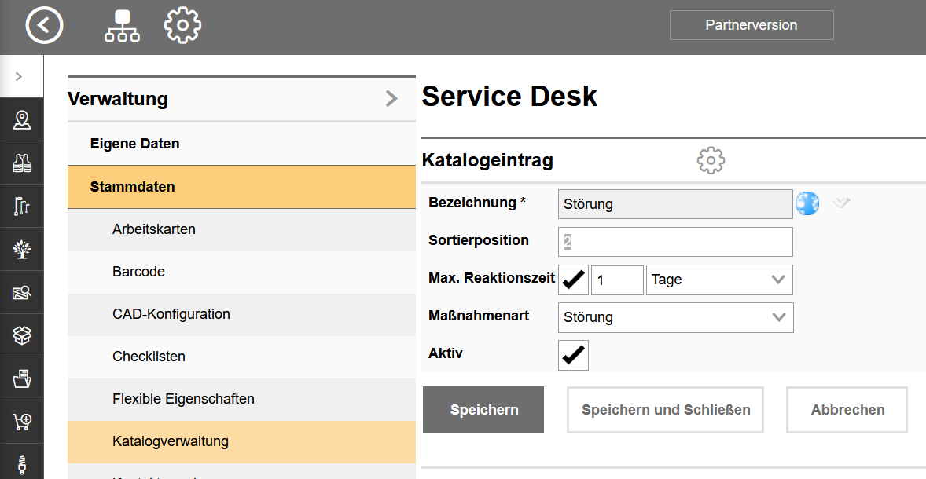926x479 pixels.
Task: Expand the left sidebar with arrow
Action: [19, 76]
